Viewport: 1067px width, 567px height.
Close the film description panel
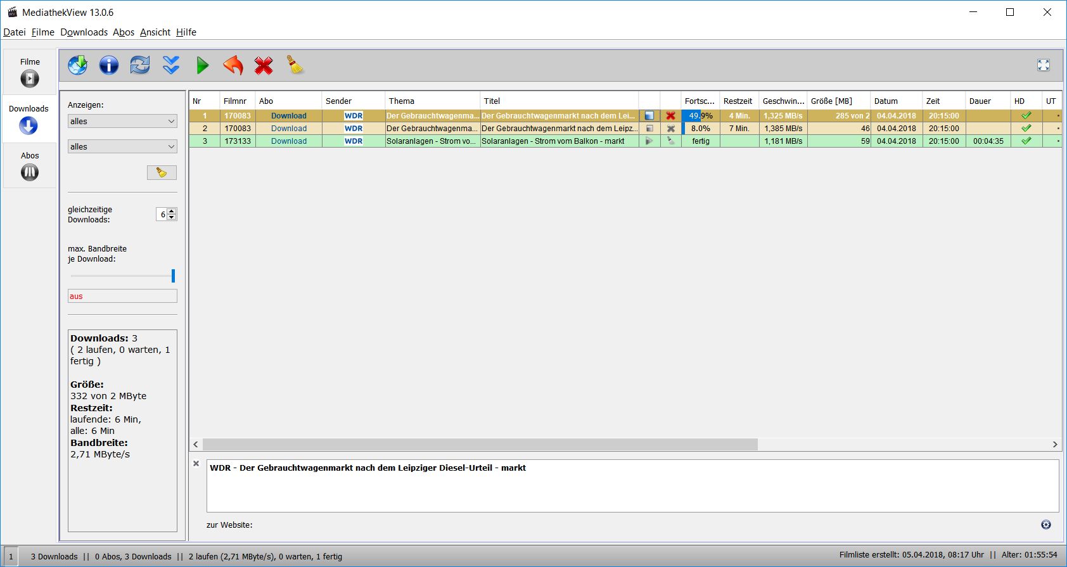point(196,464)
